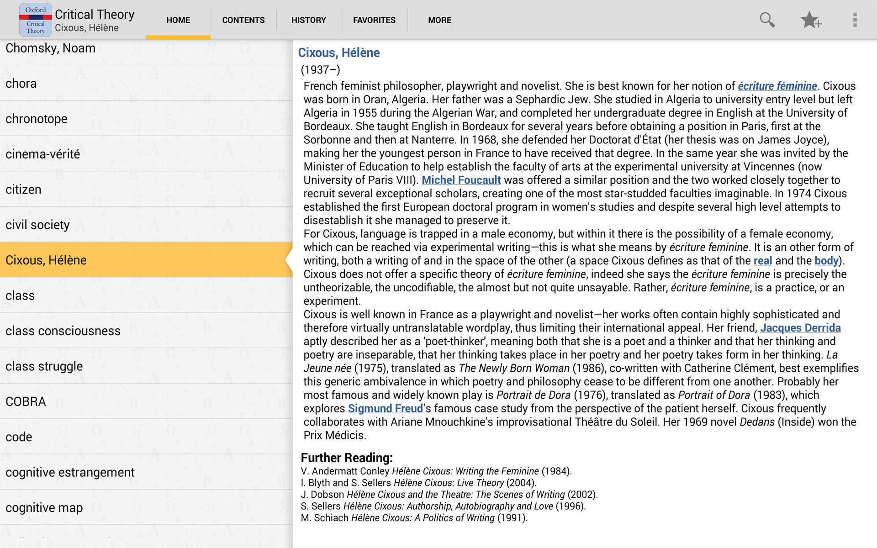Choose the 'Chomsky, Noam' entry

[x=50, y=48]
